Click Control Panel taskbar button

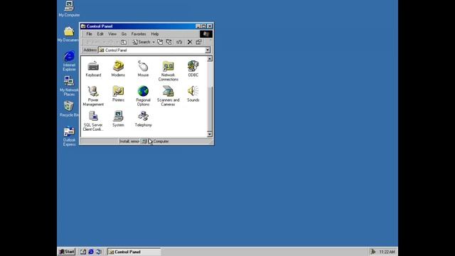click(x=134, y=252)
